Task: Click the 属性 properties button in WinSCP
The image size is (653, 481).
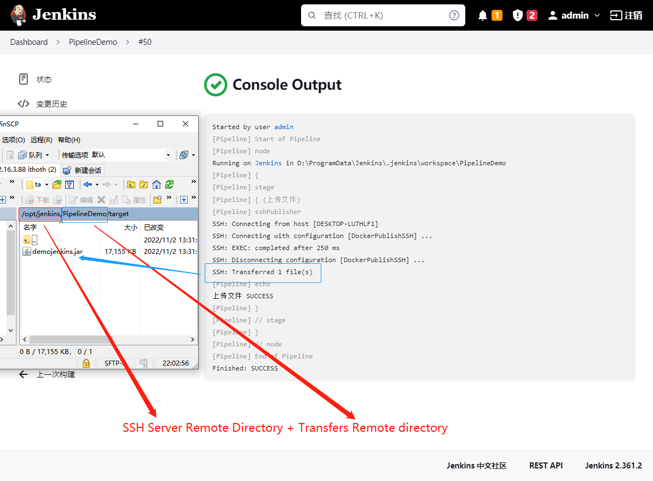Action: click(134, 200)
